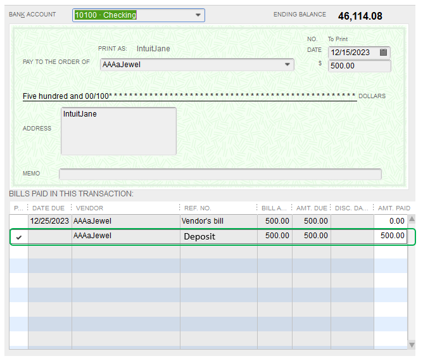
Task: Open the Pay to the Order Of dropdown
Action: [x=287, y=65]
